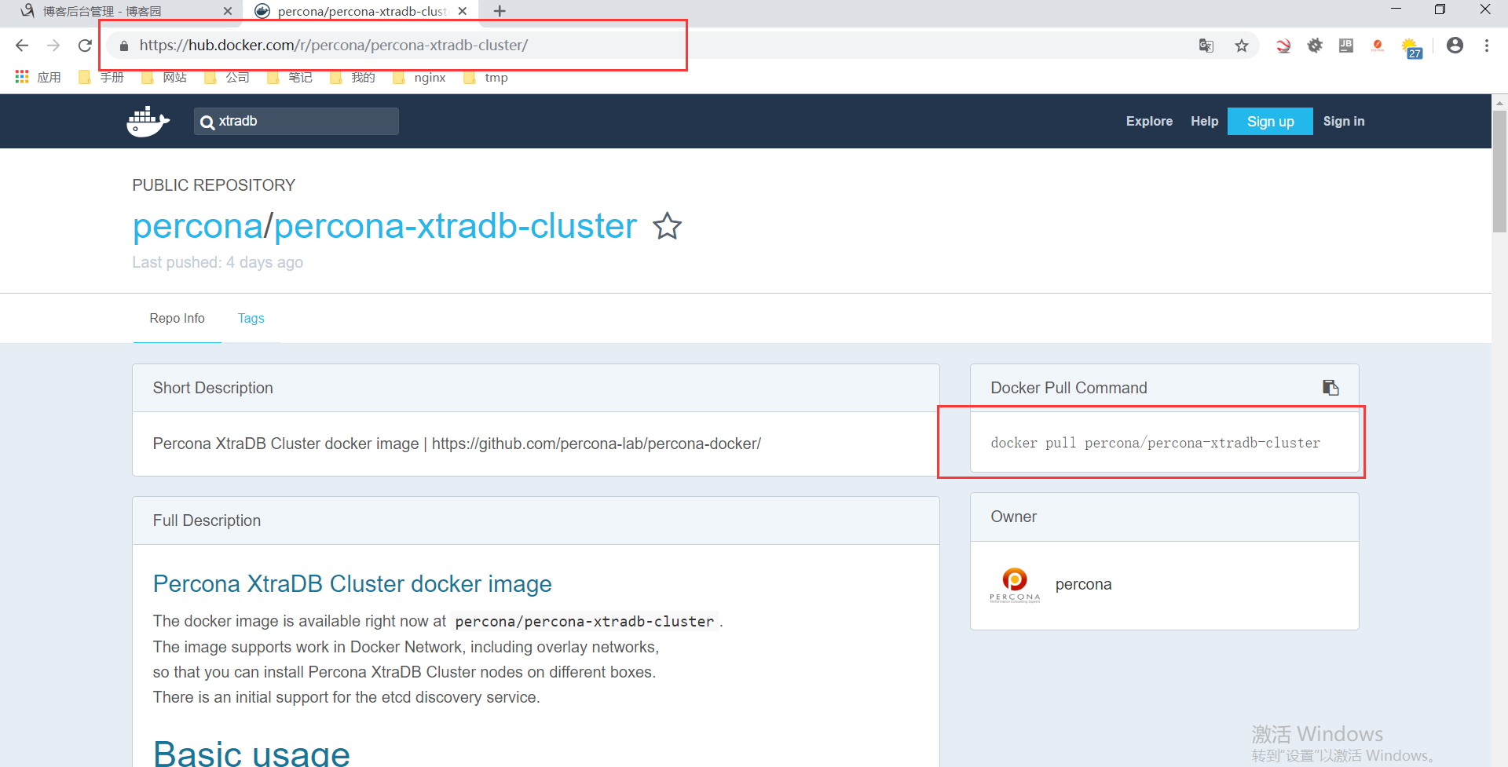The image size is (1508, 767).
Task: Go forward with the browser forward arrow
Action: tap(53, 46)
